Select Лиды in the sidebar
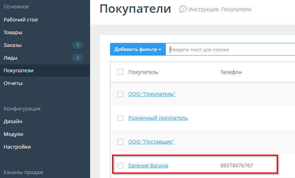Screen dimensions: 295x178 point(11,58)
